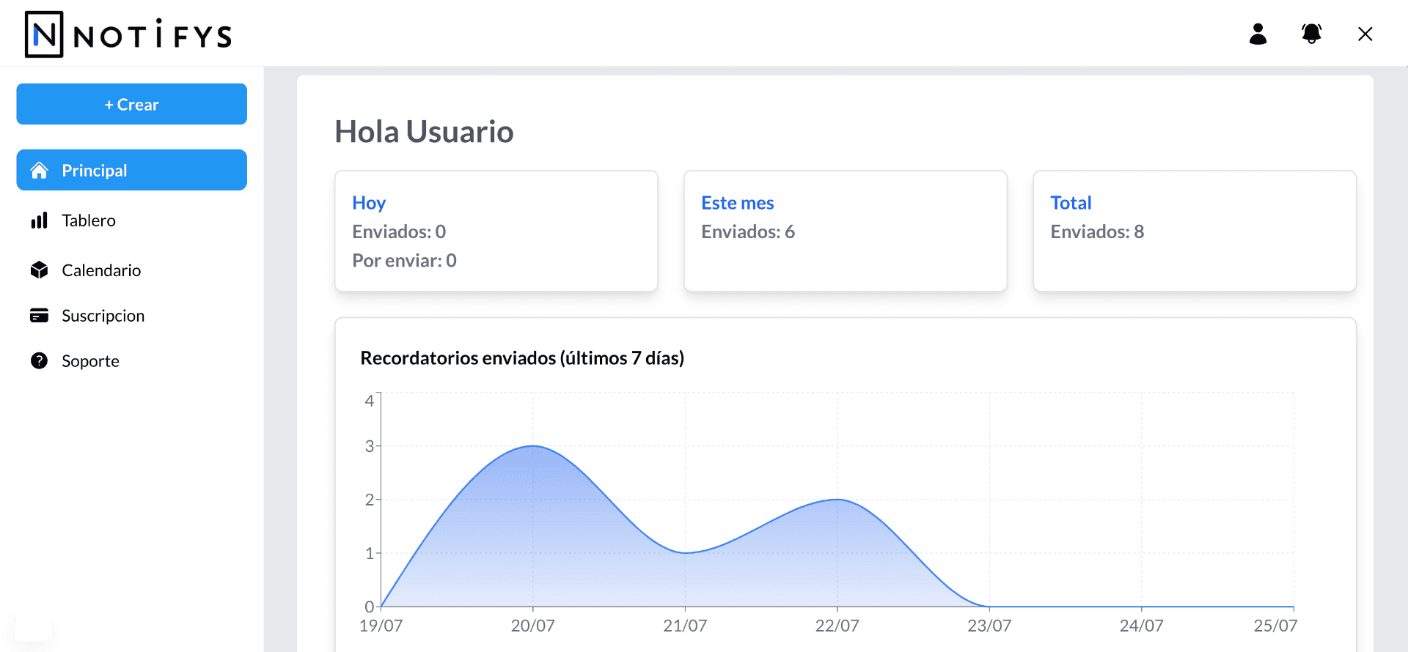Select the Tablero bar chart icon

[39, 220]
